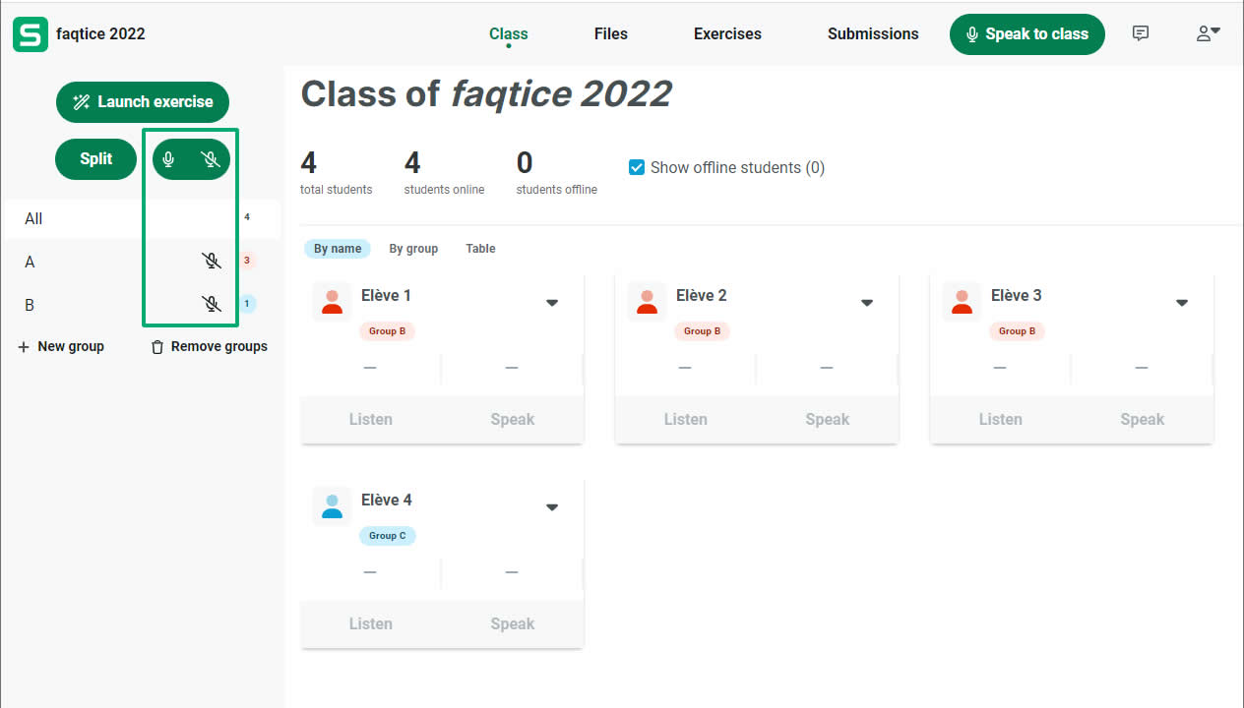This screenshot has width=1244, height=708.
Task: Click the mute all groups crossed microphone icon
Action: 211,159
